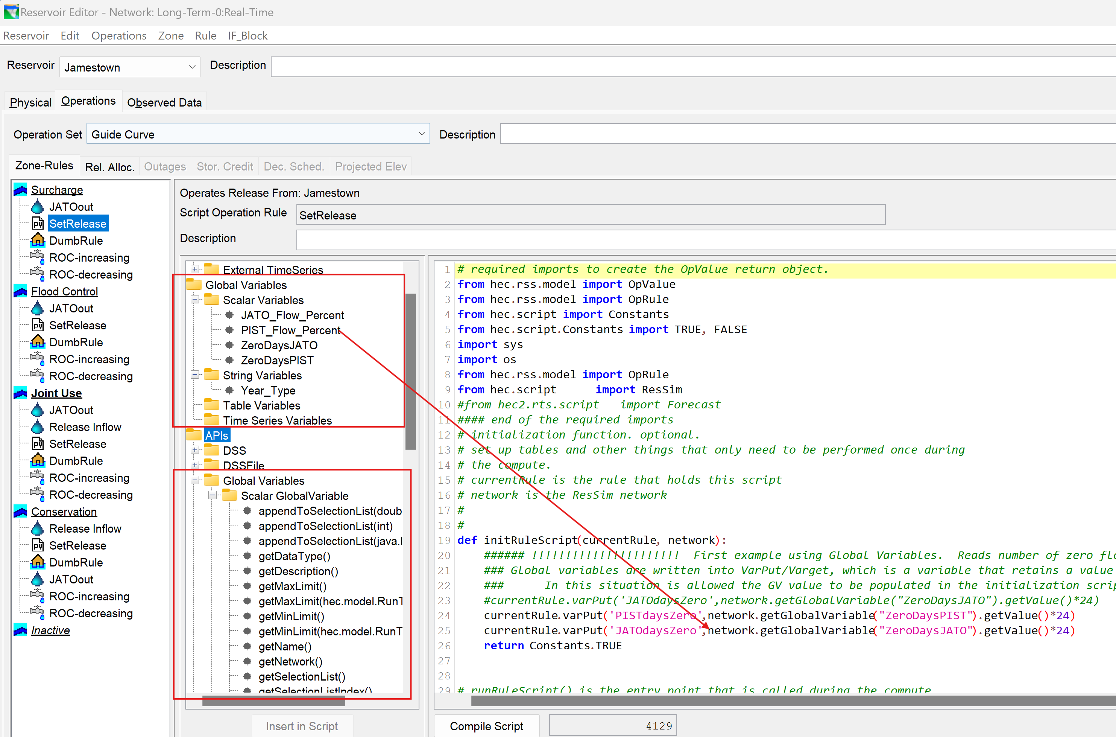Click the Release Inflow drop icon under Joint Use
The width and height of the screenshot is (1116, 737).
coord(38,427)
